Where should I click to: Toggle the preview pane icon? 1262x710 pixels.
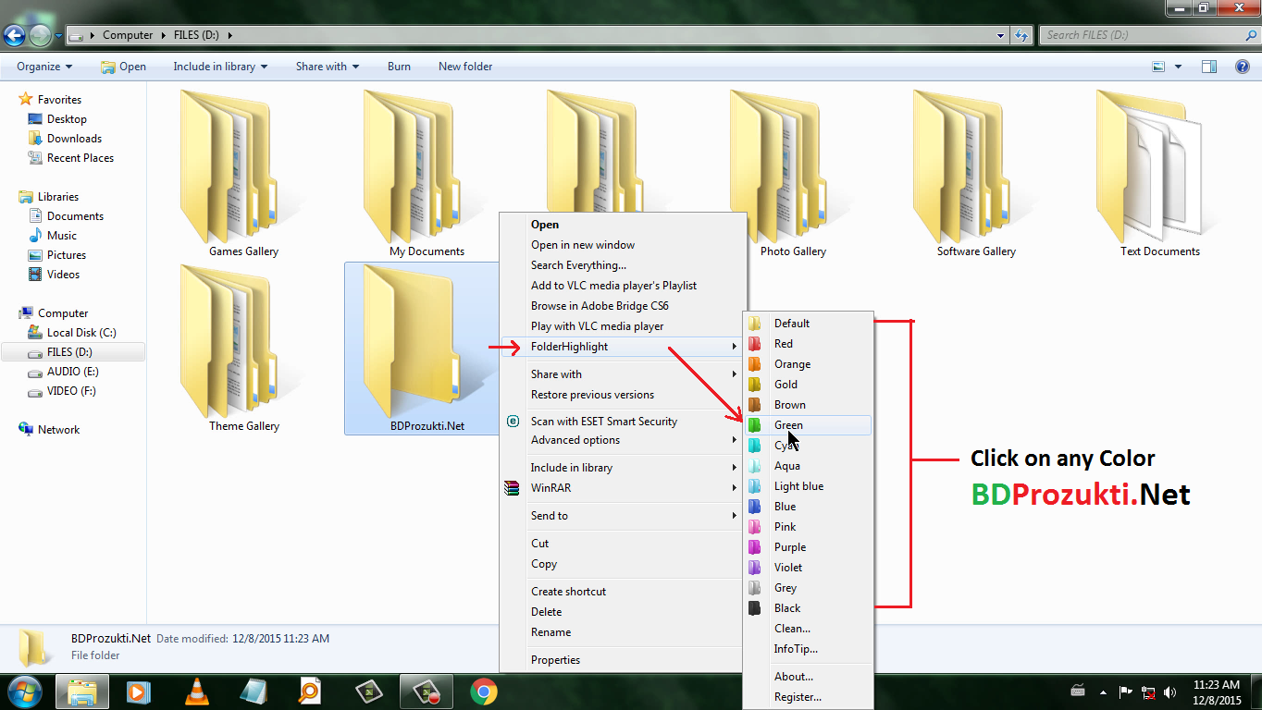click(x=1208, y=67)
